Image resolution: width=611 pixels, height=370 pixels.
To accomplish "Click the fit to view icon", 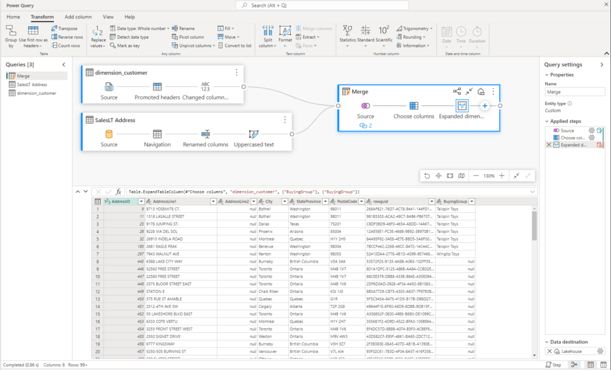I will 450,176.
